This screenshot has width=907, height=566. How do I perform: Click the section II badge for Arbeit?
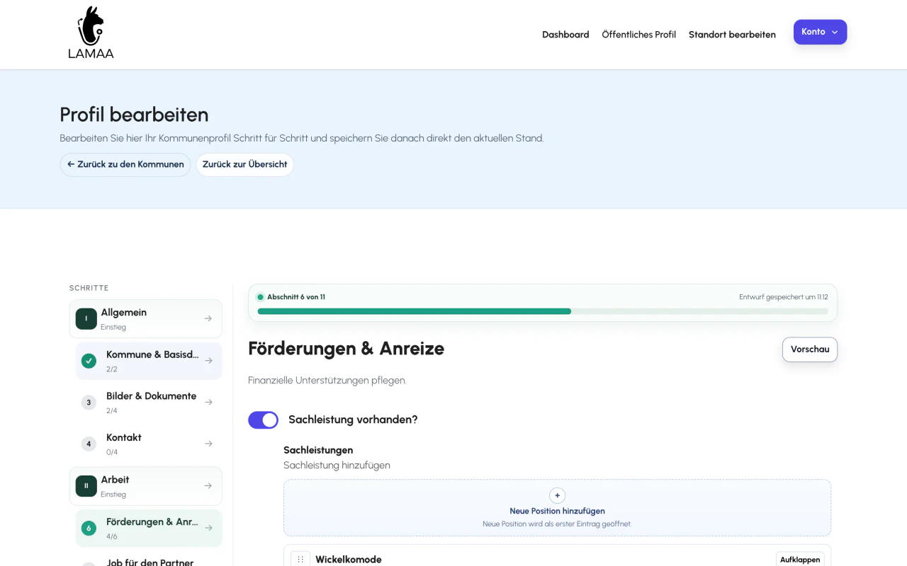pos(86,486)
